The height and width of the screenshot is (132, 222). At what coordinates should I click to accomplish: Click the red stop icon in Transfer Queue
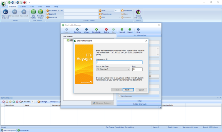coord(4,102)
